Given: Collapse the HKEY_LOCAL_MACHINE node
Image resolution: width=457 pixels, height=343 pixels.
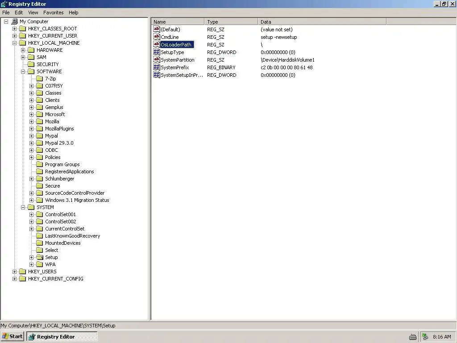Looking at the screenshot, I should (x=14, y=43).
